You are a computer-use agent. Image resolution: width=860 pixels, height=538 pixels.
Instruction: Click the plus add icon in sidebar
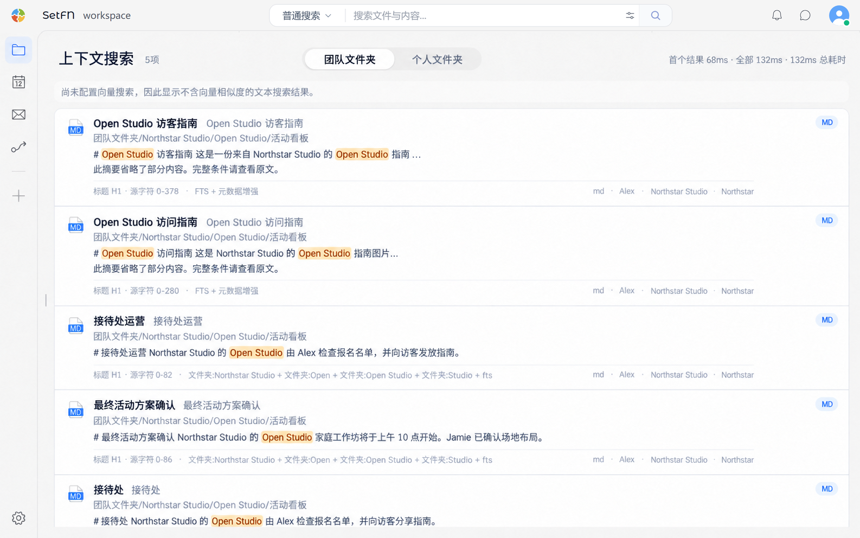click(x=18, y=196)
